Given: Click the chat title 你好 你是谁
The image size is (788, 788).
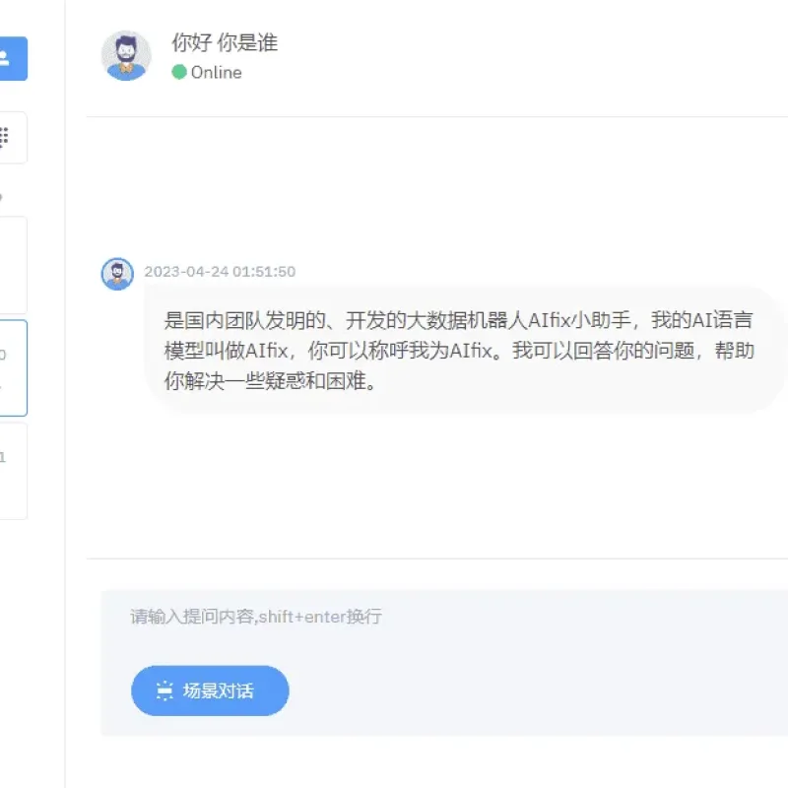Looking at the screenshot, I should point(225,42).
